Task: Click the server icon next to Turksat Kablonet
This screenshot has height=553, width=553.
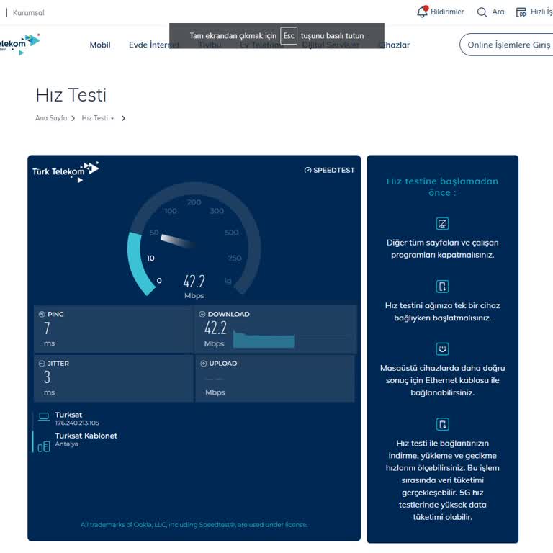Action: 44,446
